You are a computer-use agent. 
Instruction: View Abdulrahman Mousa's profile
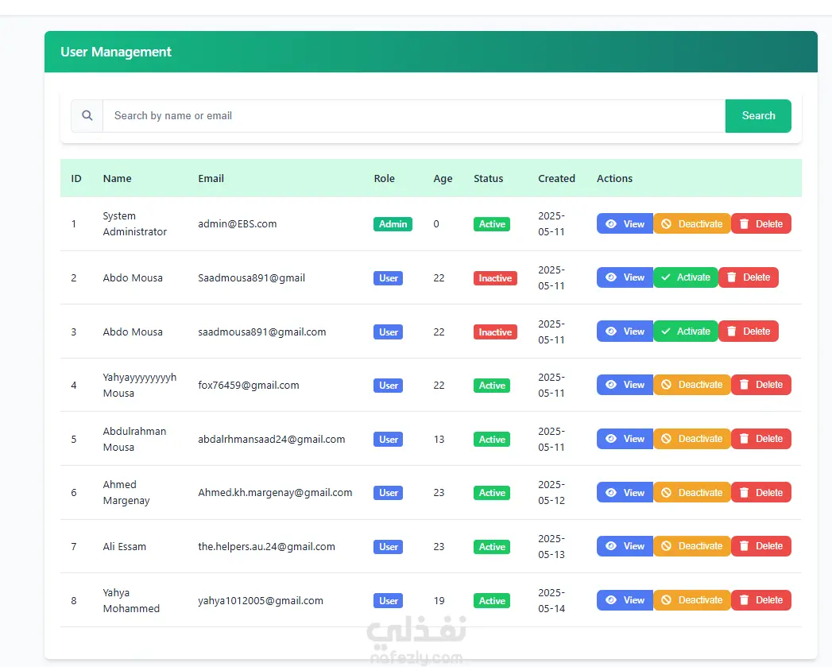[625, 439]
